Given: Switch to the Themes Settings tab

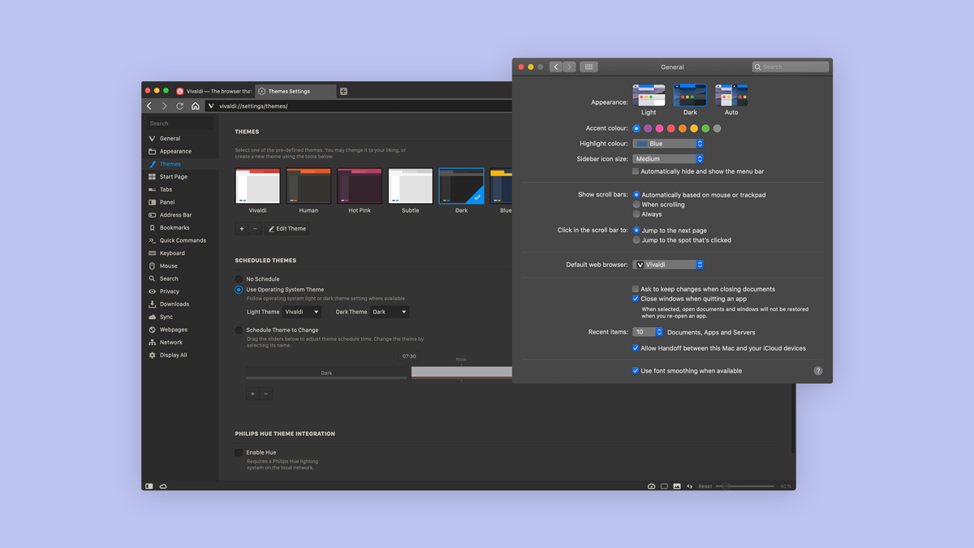Looking at the screenshot, I should click(295, 92).
